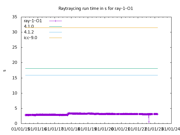Click the green 4.1.0 legend line sample
The width and height of the screenshot is (180, 135).
pyautogui.click(x=55, y=26)
